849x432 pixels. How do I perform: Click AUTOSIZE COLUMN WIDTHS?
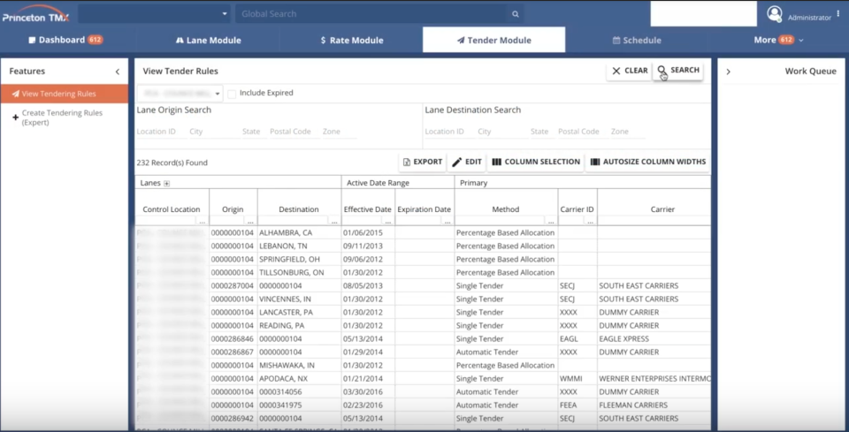647,162
